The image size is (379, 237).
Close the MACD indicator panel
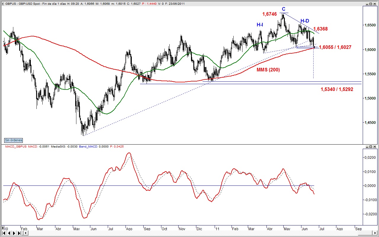375,147
